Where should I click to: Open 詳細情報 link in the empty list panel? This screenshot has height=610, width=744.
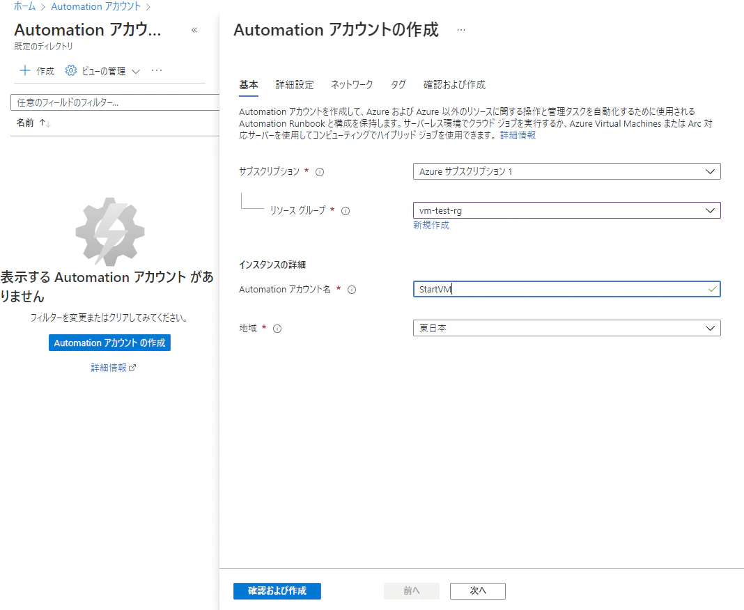click(109, 368)
